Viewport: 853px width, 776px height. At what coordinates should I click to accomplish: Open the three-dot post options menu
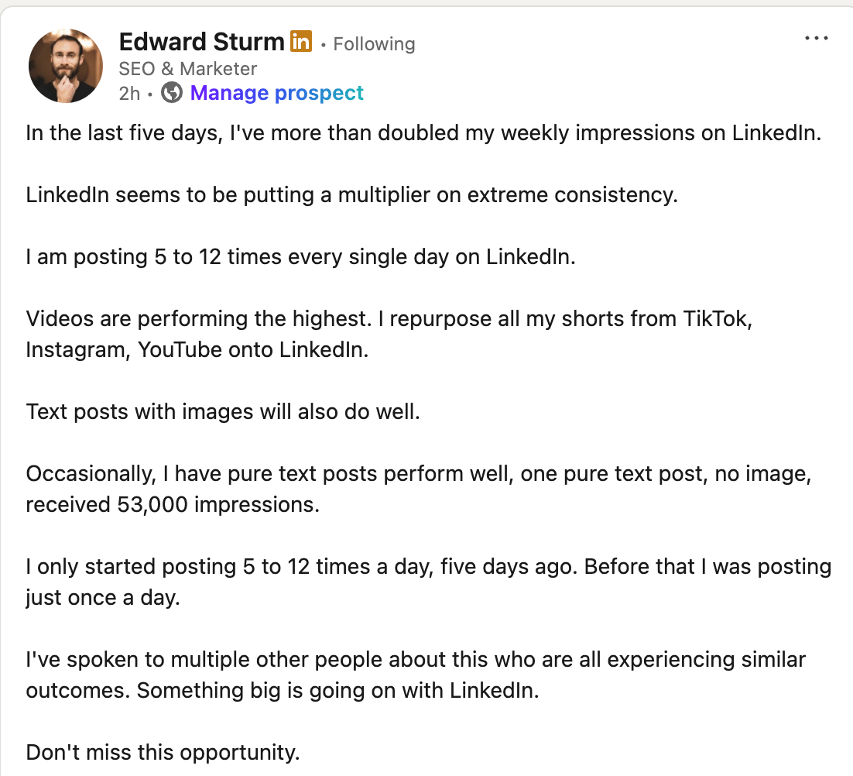click(816, 38)
